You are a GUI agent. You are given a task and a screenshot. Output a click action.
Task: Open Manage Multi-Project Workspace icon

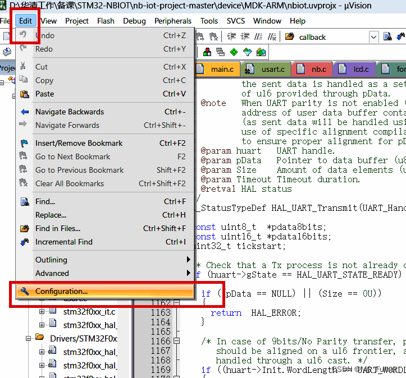pyautogui.click(x=221, y=52)
